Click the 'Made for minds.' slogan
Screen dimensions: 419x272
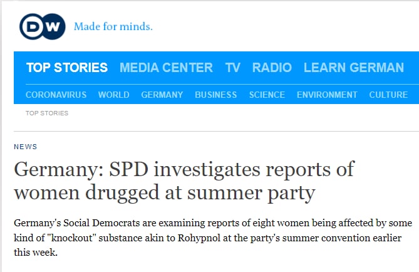(113, 27)
